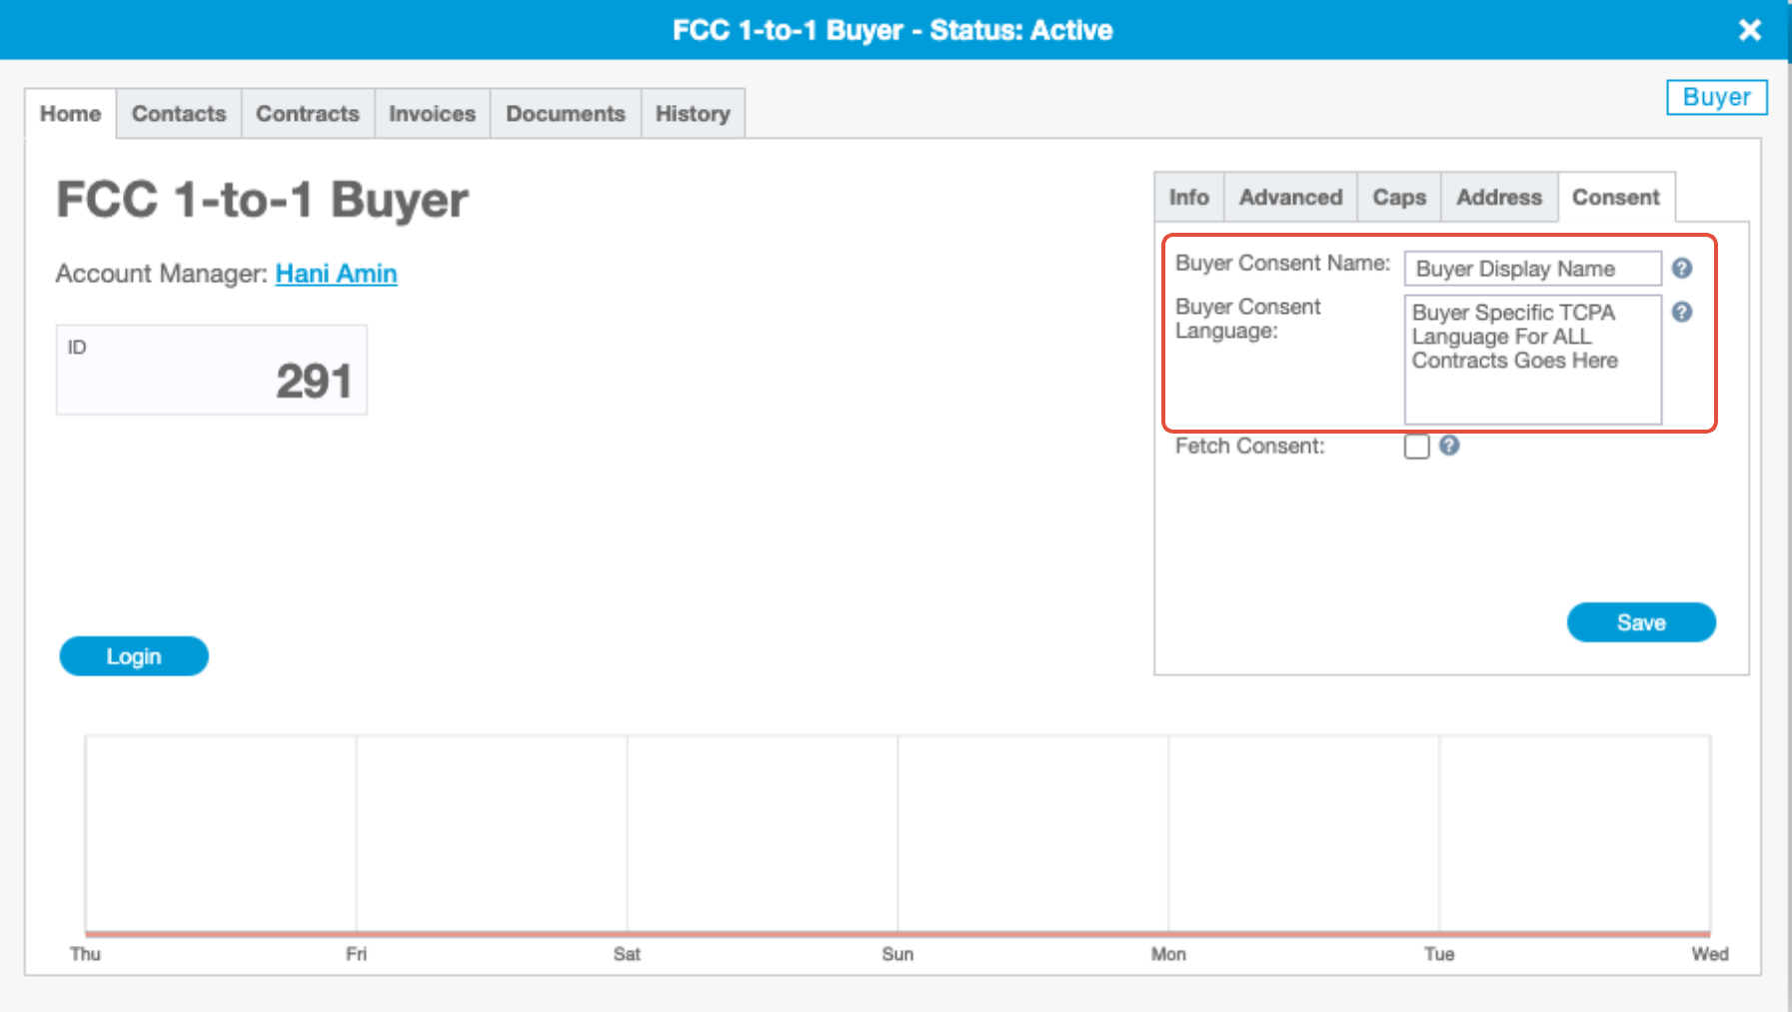Screen dimensions: 1792x1012
Task: Click the Wed label on chart axis
Action: [1710, 954]
